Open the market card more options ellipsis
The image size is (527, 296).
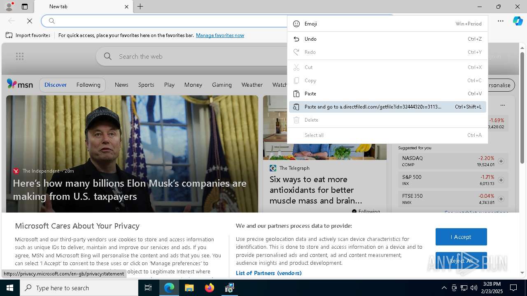tap(502, 105)
